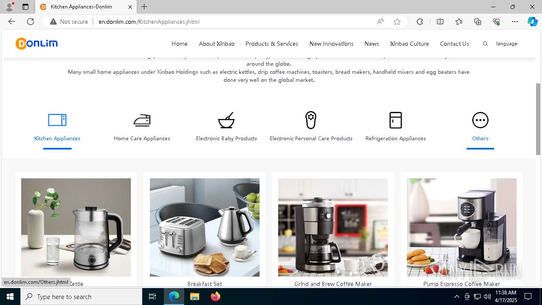Open the Electronic Baby Products bowl icon
Viewport: 542px width, 305px height.
click(x=226, y=120)
